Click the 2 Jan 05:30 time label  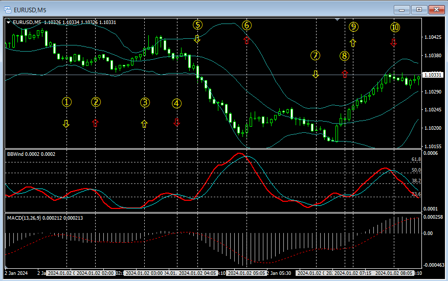click(x=279, y=273)
